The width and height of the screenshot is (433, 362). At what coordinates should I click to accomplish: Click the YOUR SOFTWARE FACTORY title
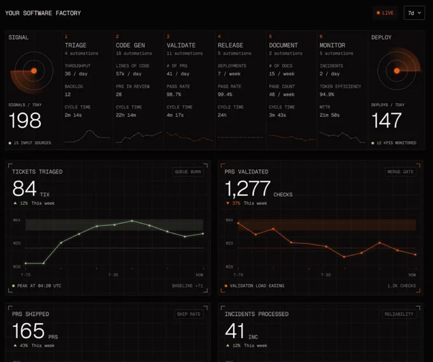(43, 13)
